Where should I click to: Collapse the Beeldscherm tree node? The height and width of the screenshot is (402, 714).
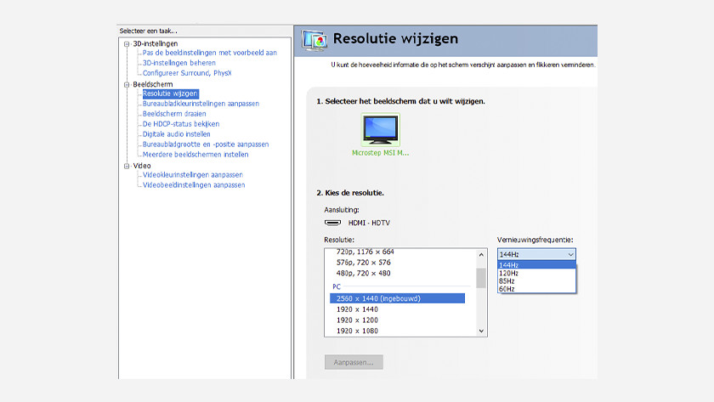click(x=127, y=84)
